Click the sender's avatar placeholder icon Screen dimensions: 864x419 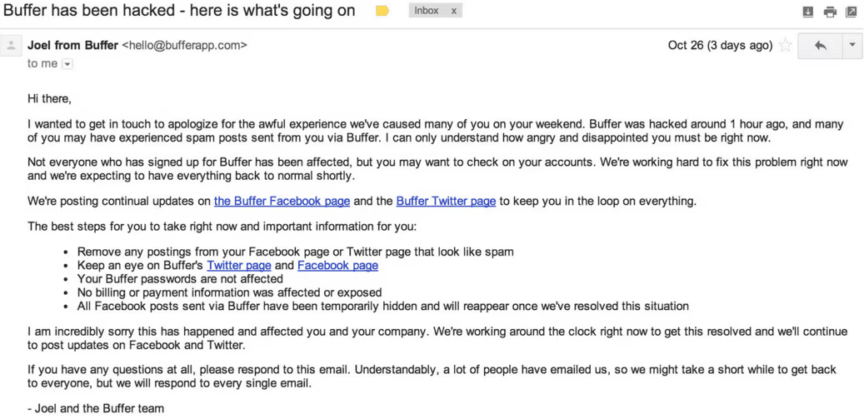11,46
